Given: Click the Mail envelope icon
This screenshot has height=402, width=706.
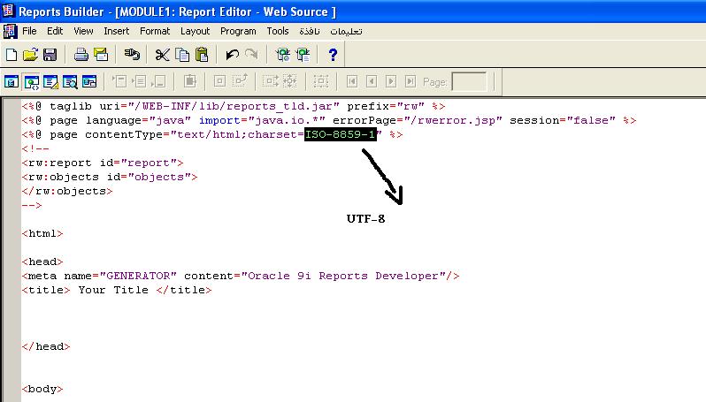Looking at the screenshot, I should (100, 55).
